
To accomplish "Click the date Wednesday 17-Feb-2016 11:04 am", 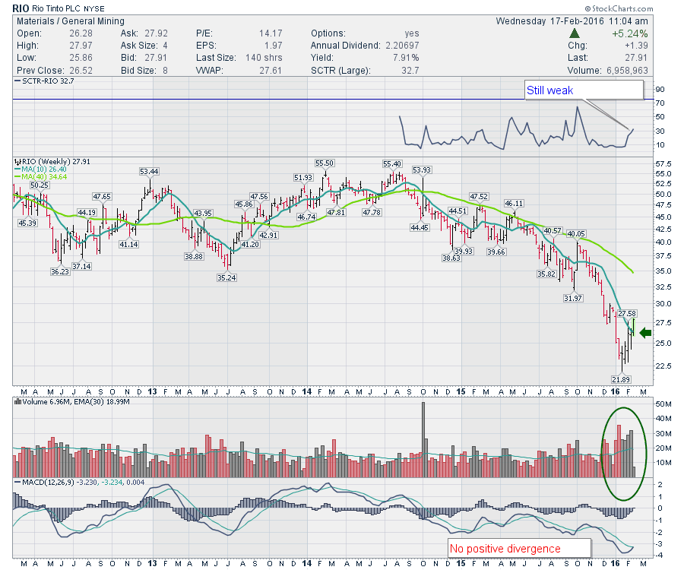I will [x=572, y=21].
